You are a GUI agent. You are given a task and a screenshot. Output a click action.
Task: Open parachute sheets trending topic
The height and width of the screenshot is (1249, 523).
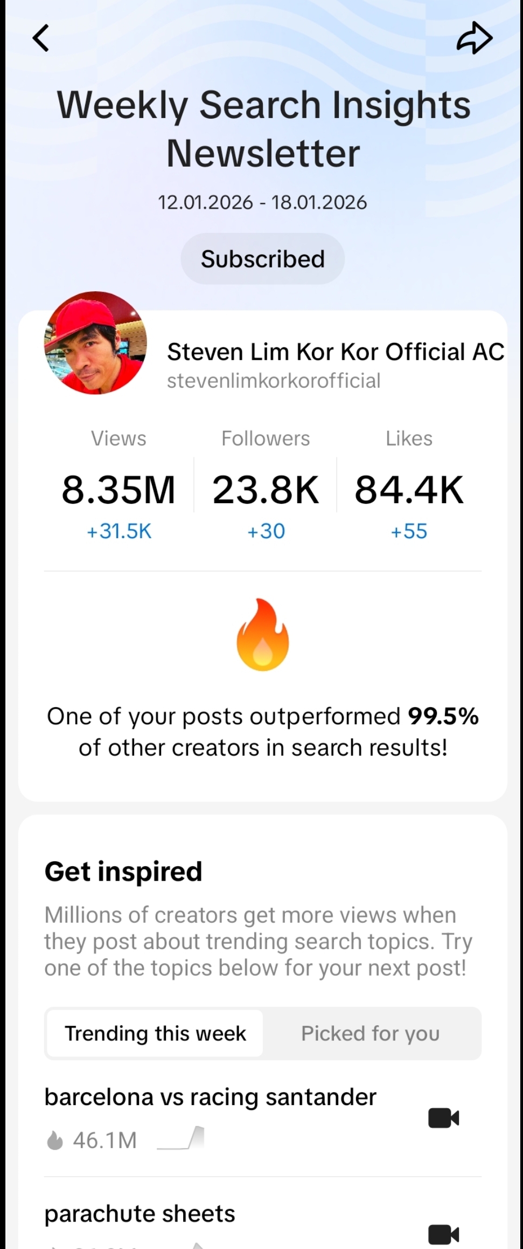[140, 1214]
